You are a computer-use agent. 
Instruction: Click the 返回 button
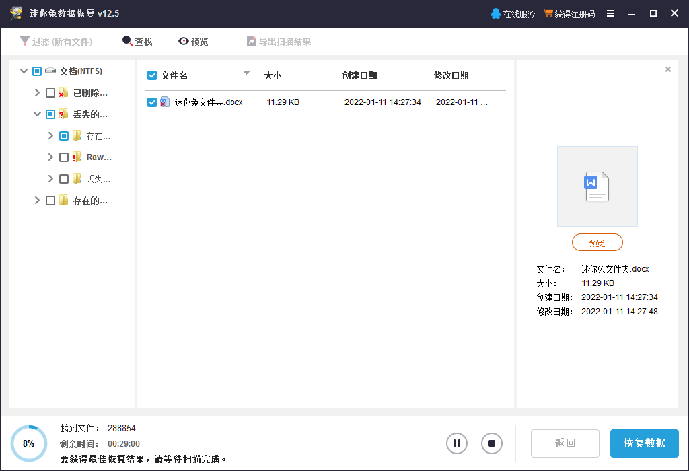click(565, 443)
